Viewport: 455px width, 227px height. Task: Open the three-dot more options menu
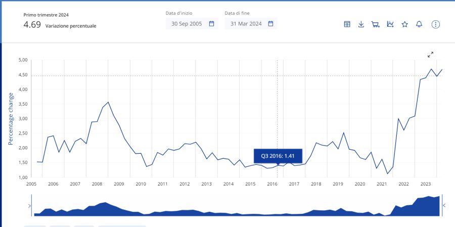(x=436, y=24)
